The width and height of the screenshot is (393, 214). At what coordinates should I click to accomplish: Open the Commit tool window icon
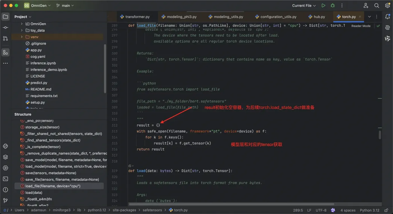5,27
